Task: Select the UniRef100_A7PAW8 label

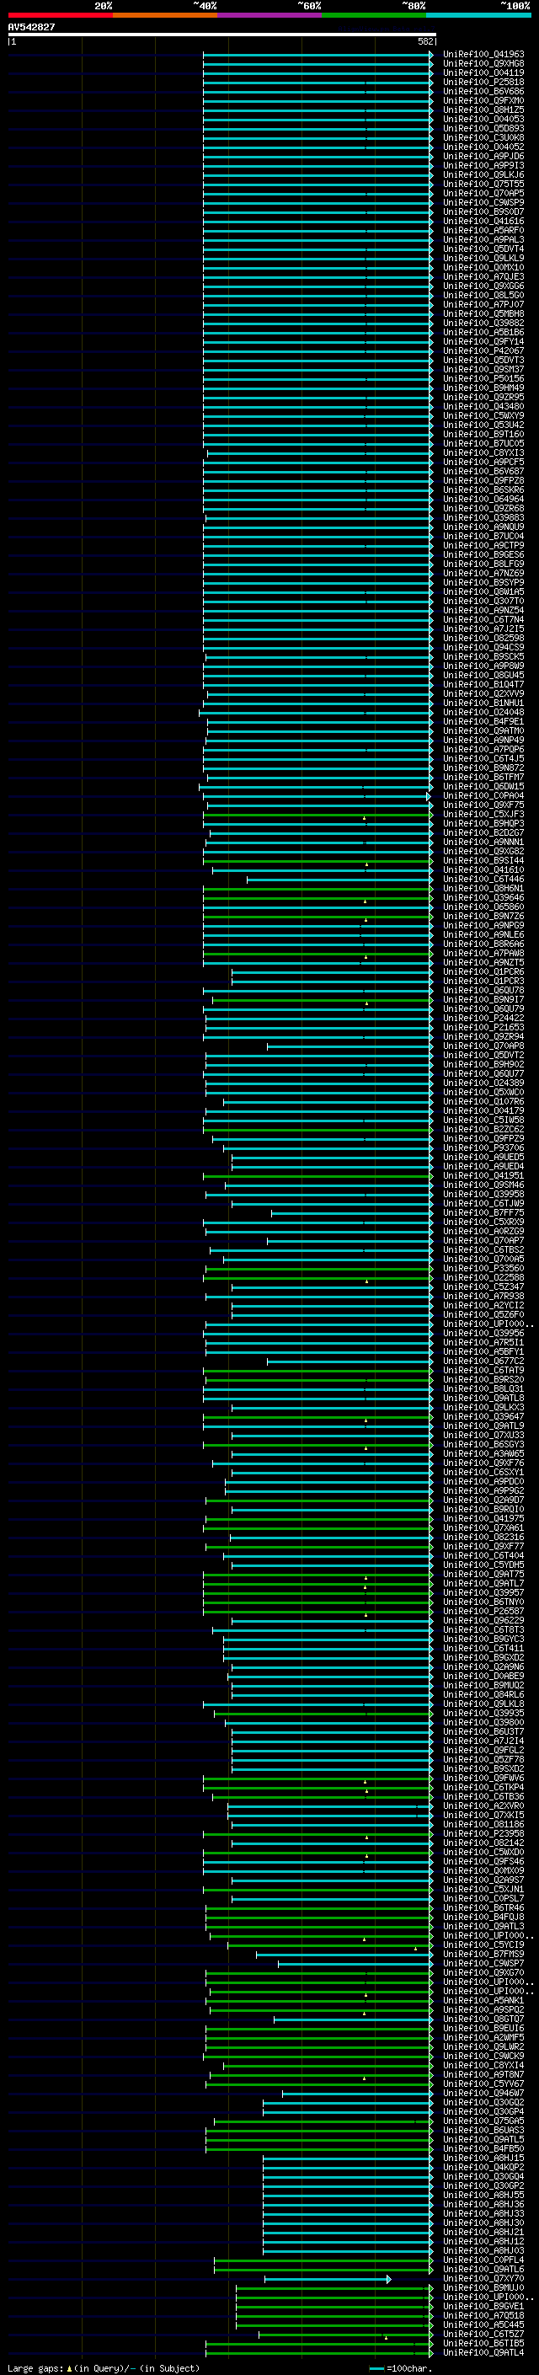Action: (x=483, y=952)
